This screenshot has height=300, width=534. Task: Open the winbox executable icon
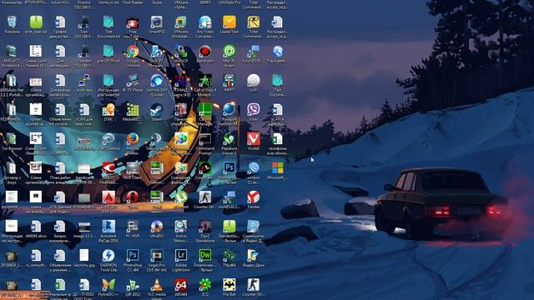click(x=254, y=168)
